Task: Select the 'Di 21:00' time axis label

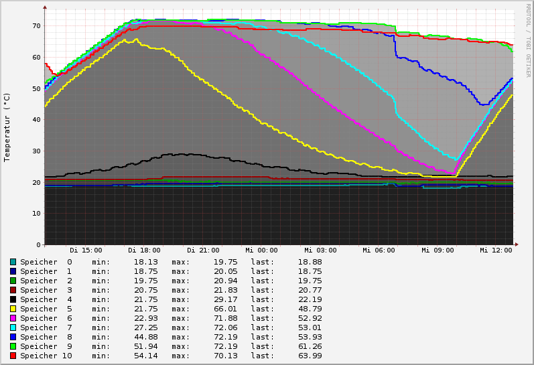Action: (203, 250)
